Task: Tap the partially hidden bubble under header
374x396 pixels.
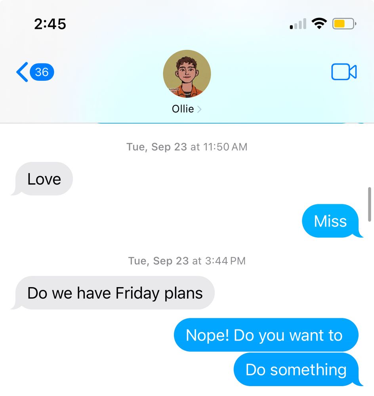Action: click(221, 123)
